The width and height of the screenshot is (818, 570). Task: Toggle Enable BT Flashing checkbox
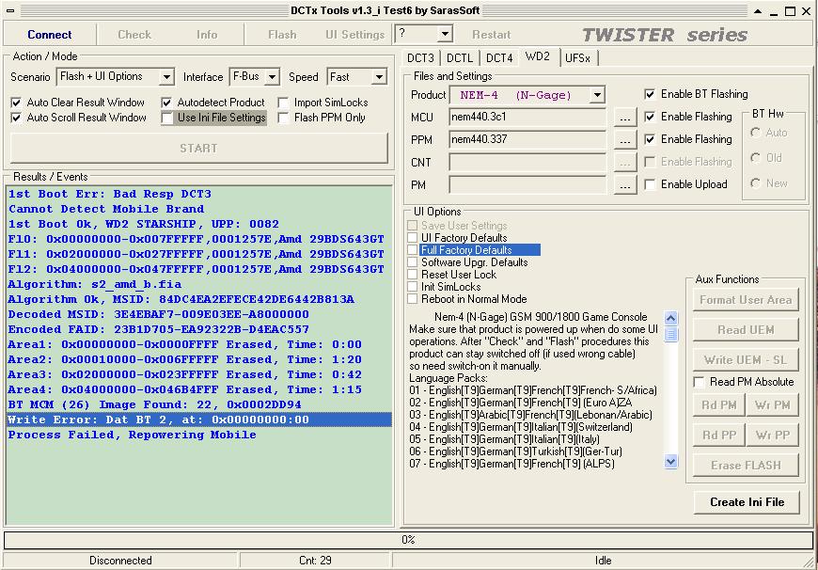[x=651, y=94]
